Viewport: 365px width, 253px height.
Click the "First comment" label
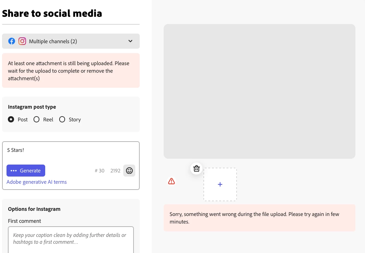coord(24,221)
